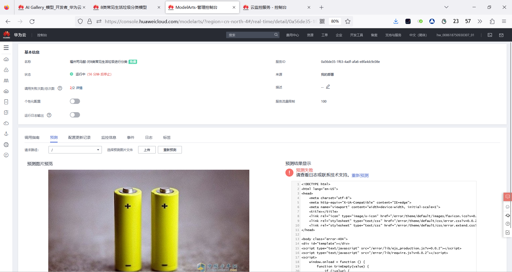Click the red feedback chat icon
Screen dimensions: 512x272
tap(507, 197)
